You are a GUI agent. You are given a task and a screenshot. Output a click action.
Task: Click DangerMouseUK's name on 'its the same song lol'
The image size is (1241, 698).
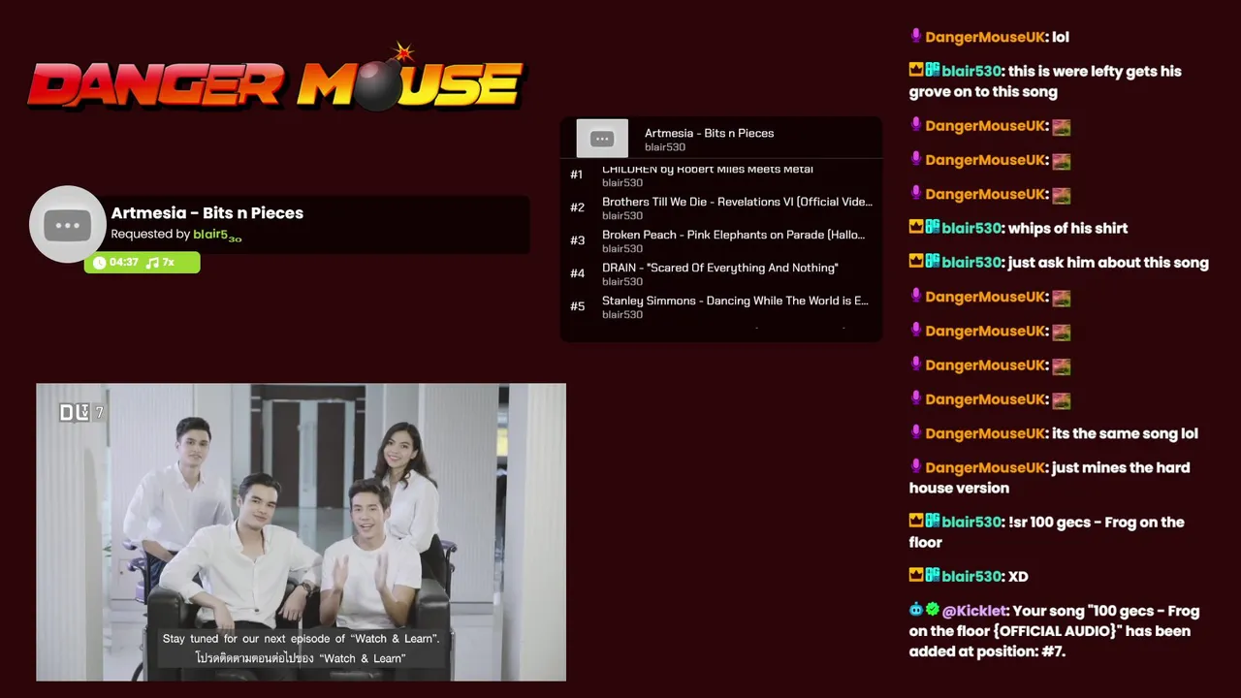pos(985,433)
